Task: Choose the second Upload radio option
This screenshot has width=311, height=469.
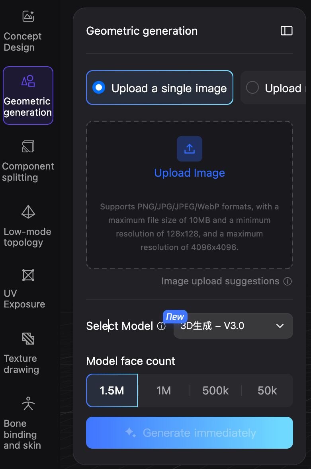Action: 252,88
